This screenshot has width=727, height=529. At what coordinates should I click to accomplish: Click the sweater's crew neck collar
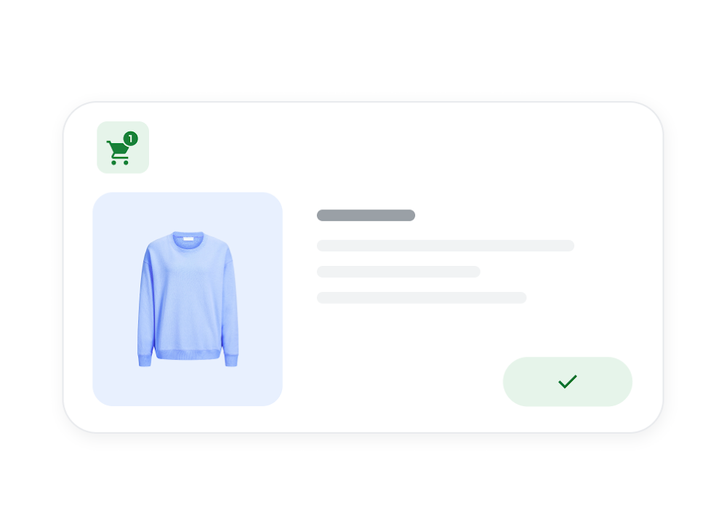point(188,240)
